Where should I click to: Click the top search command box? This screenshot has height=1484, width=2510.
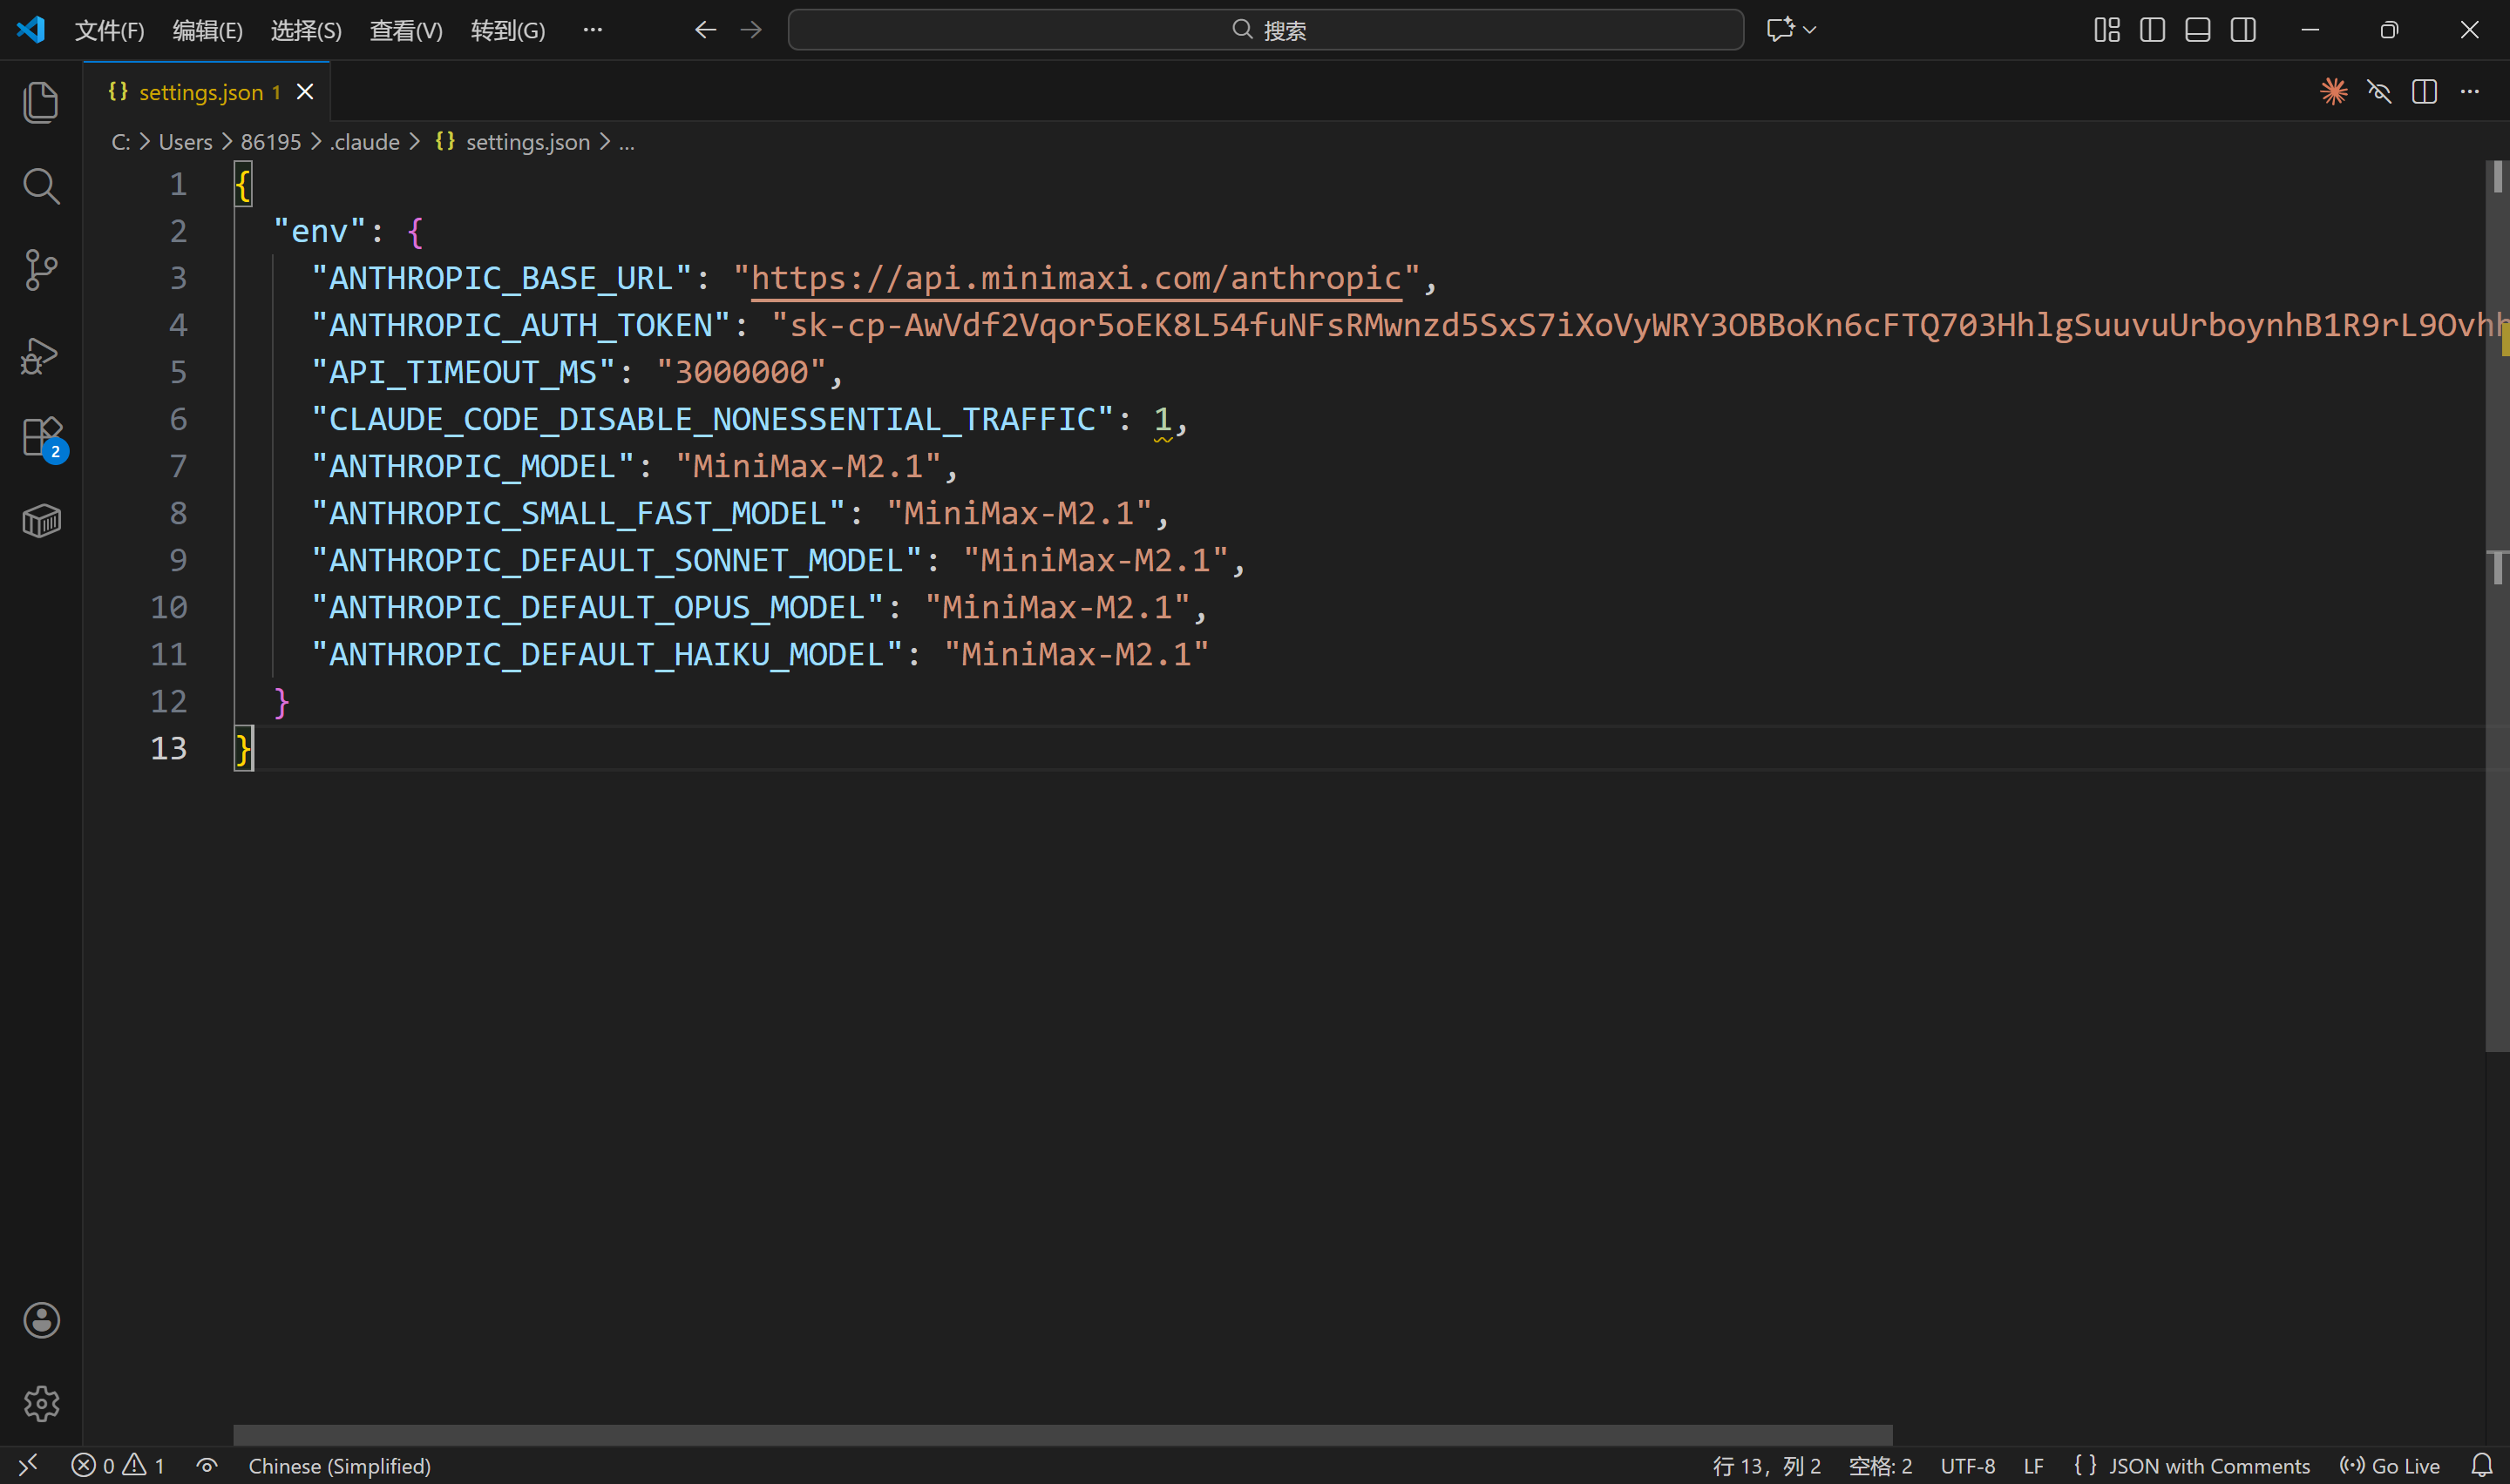coord(1265,30)
